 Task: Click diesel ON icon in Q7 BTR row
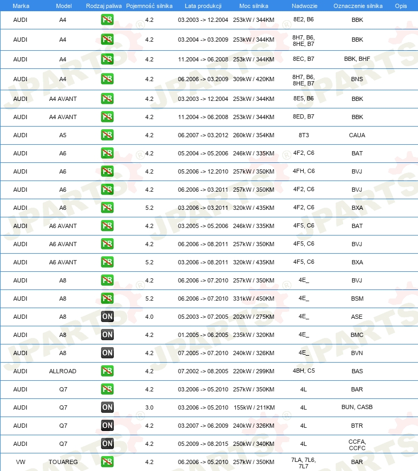[107, 425]
